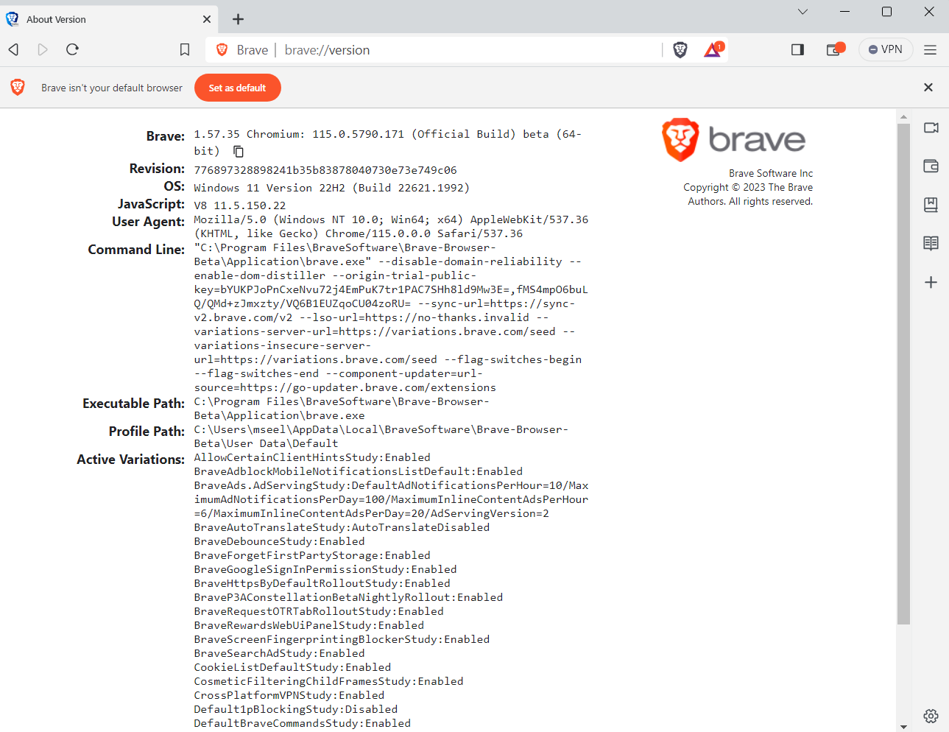Open Brave Shields lion icon in address bar
This screenshot has width=949, height=732.
click(x=680, y=49)
